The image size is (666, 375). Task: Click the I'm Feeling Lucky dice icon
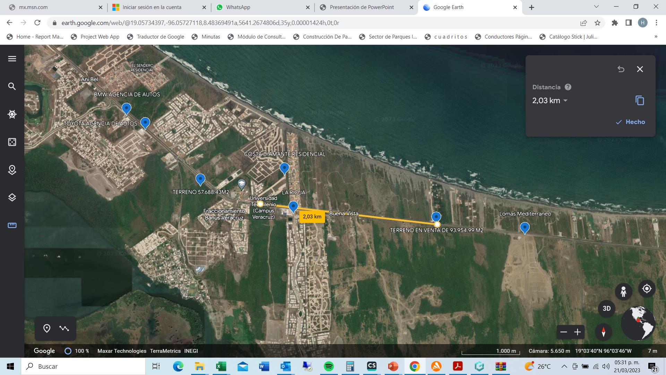tap(12, 142)
